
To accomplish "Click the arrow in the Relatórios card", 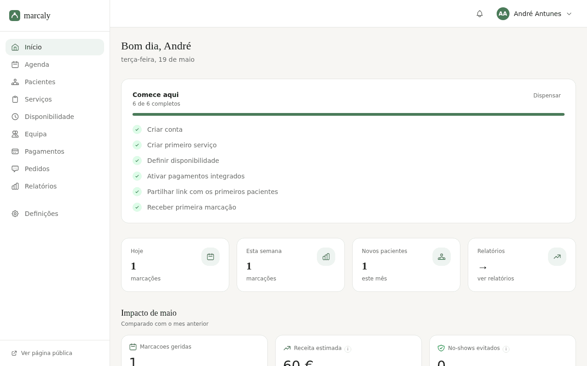I will click(x=482, y=267).
